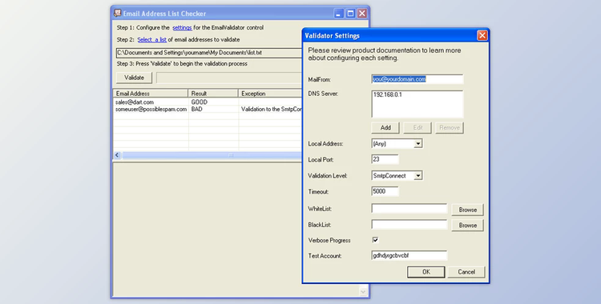Click Add DNS server button
The height and width of the screenshot is (304, 601).
[x=385, y=127]
